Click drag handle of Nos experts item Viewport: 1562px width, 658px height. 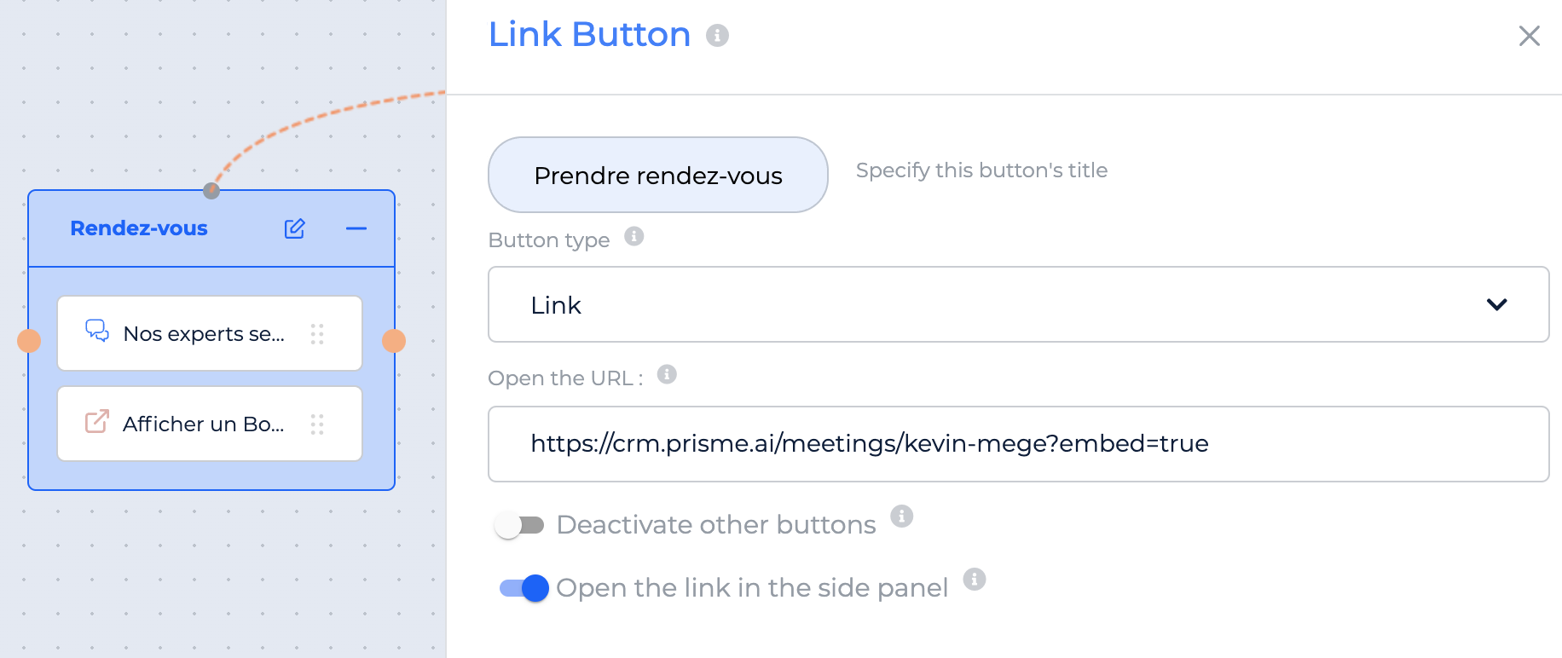[x=317, y=333]
